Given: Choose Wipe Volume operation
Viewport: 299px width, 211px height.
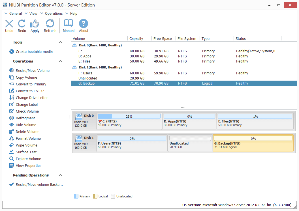Looking at the screenshot, I should pos(23,145).
